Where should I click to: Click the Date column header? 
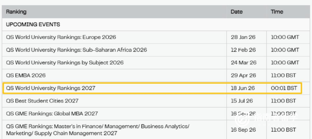[236, 12]
